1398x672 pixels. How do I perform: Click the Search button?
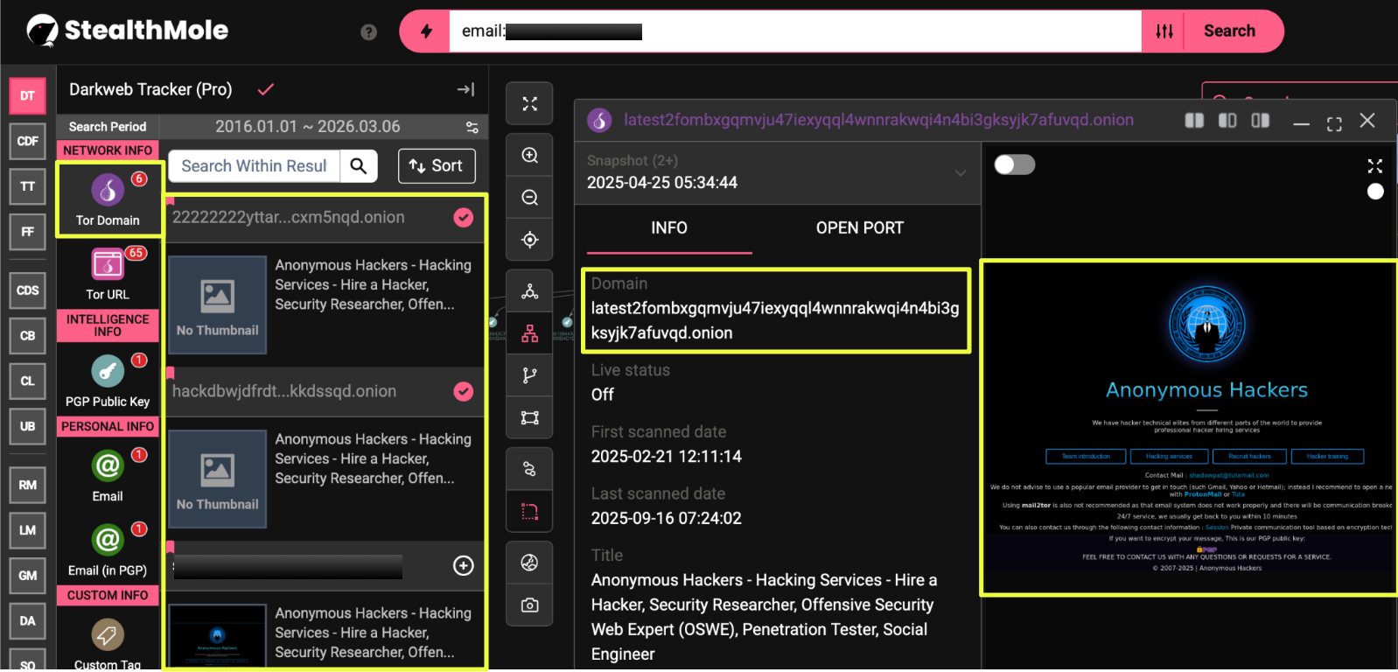1229,31
